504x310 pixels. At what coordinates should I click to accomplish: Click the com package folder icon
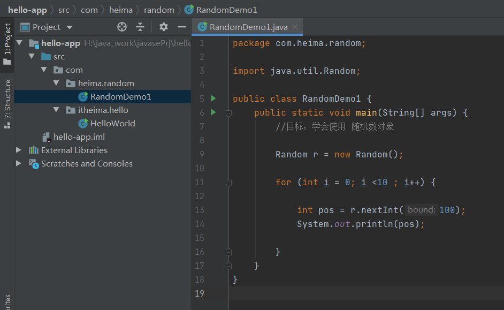[x=58, y=70]
